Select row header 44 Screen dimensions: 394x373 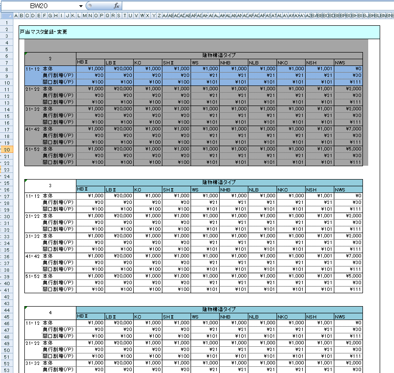pyautogui.click(x=7, y=310)
